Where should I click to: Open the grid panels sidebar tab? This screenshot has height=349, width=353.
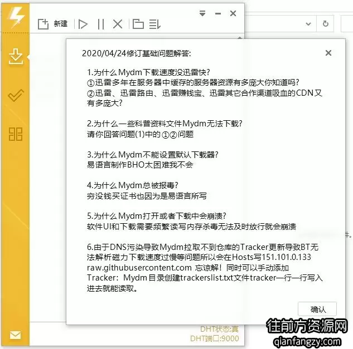coord(16,134)
